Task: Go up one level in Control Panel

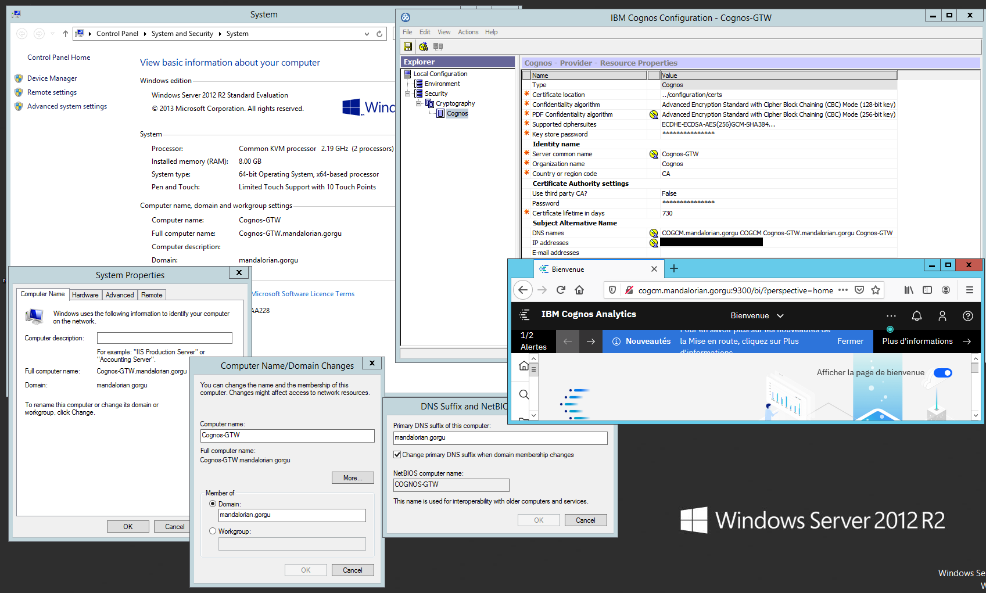Action: coord(65,34)
